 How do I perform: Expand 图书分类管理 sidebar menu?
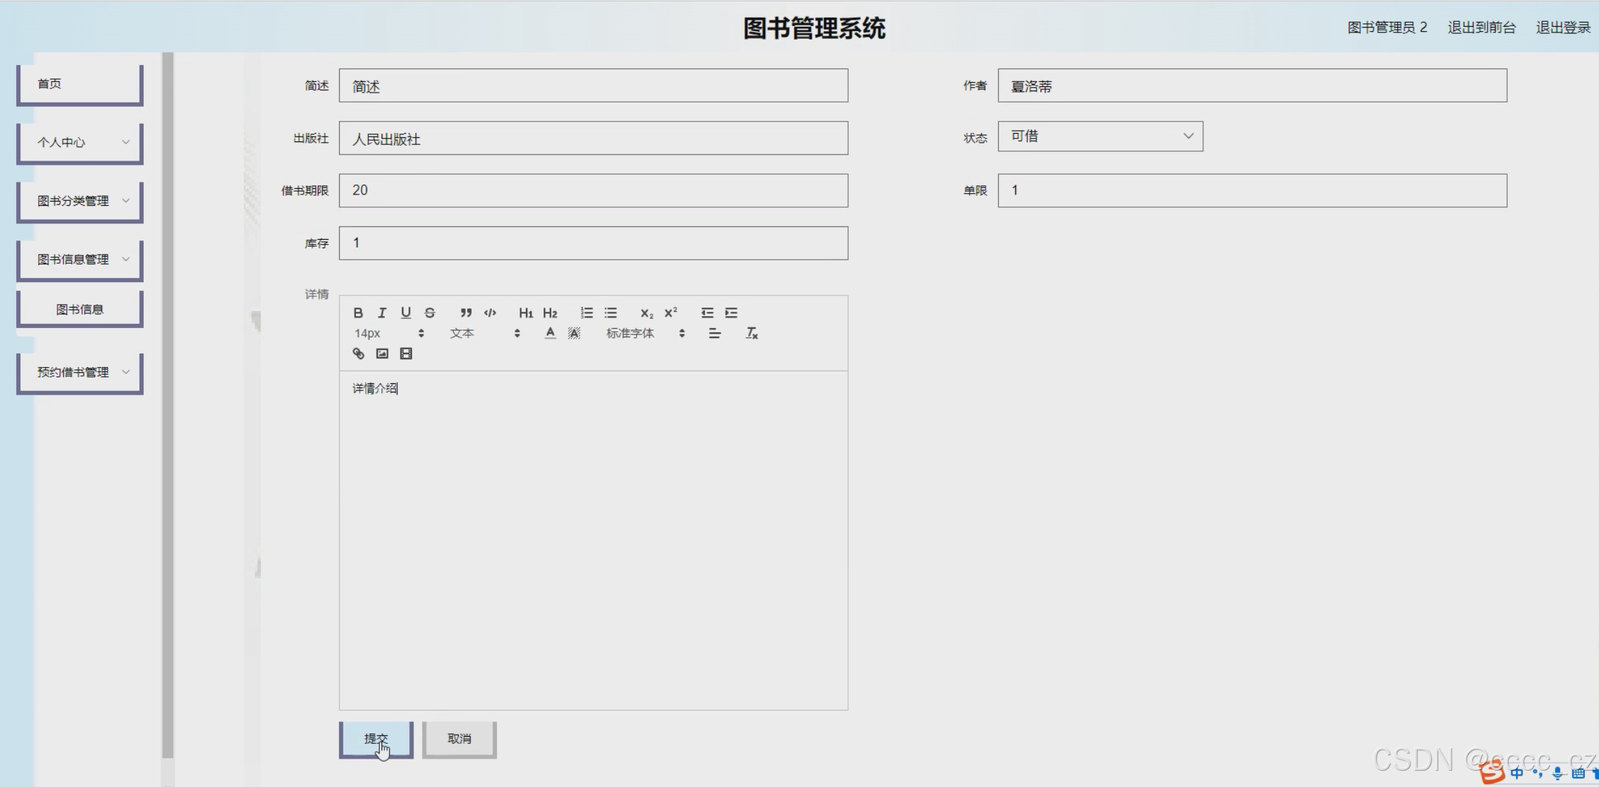(x=80, y=201)
